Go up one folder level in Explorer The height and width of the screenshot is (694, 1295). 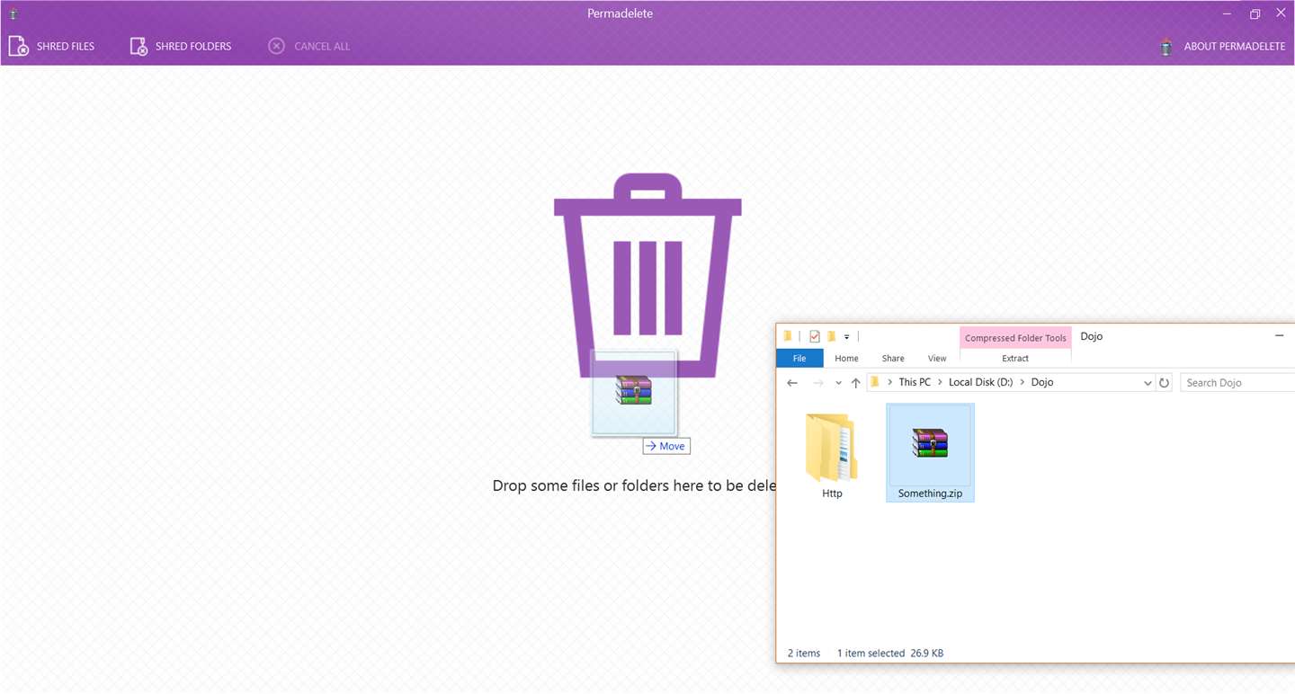pyautogui.click(x=855, y=383)
